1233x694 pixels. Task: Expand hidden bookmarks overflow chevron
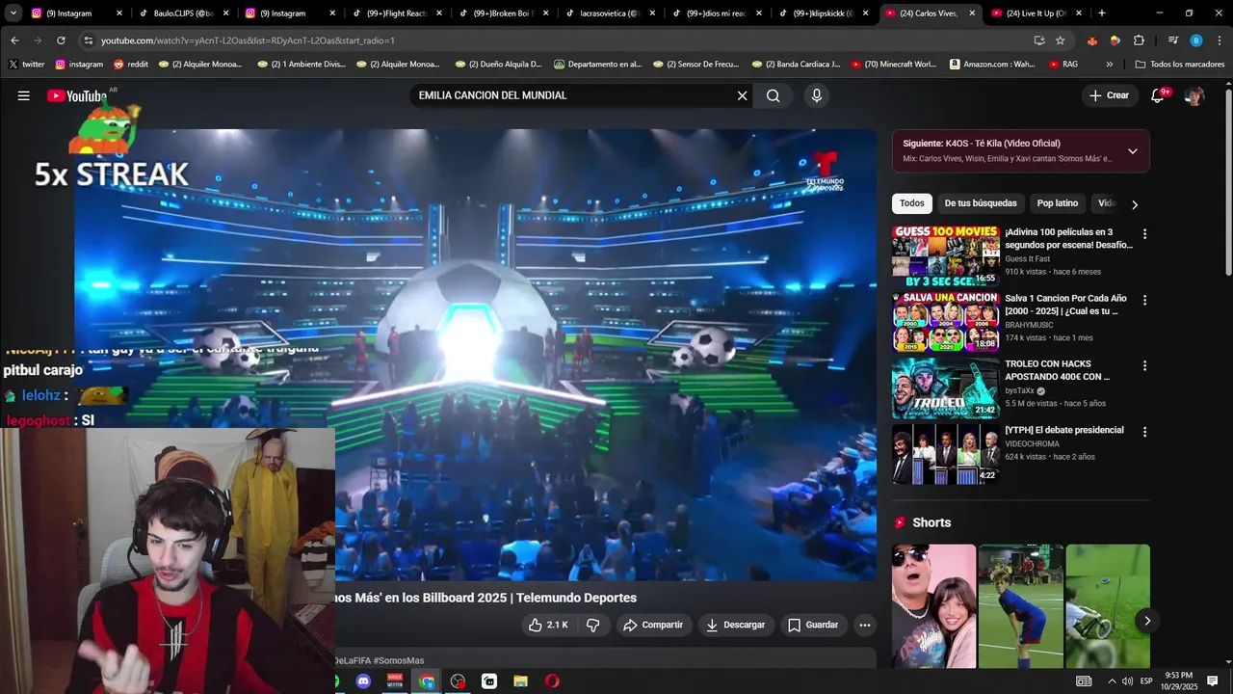[x=1109, y=65]
